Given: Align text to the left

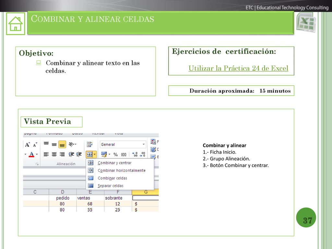Looking at the screenshot, I should (x=46, y=154).
